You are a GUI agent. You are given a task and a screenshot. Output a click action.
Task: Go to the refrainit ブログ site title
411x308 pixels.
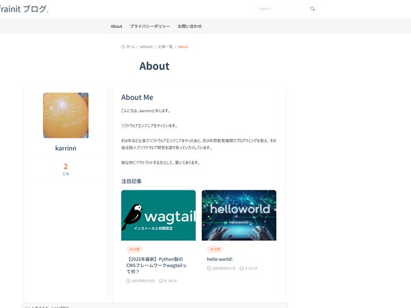pos(24,9)
